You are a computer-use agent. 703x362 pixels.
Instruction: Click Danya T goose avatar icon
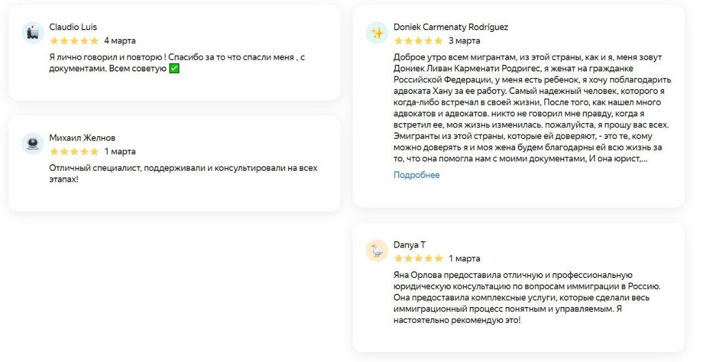pyautogui.click(x=377, y=250)
